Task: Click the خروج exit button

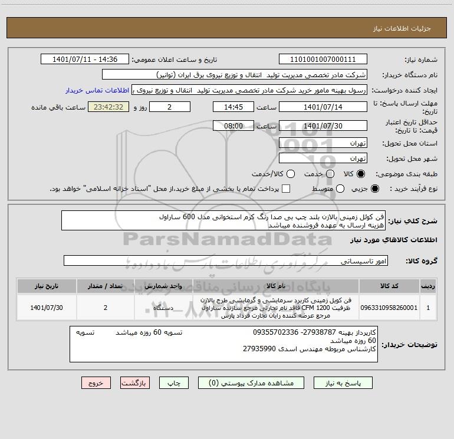Action: point(96,383)
